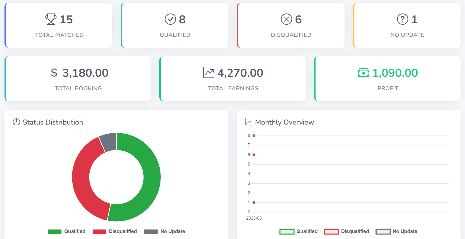Viewport: 465px width, 239px height.
Task: Toggle Qualified series in Monthly Overview legend
Action: pyautogui.click(x=298, y=231)
